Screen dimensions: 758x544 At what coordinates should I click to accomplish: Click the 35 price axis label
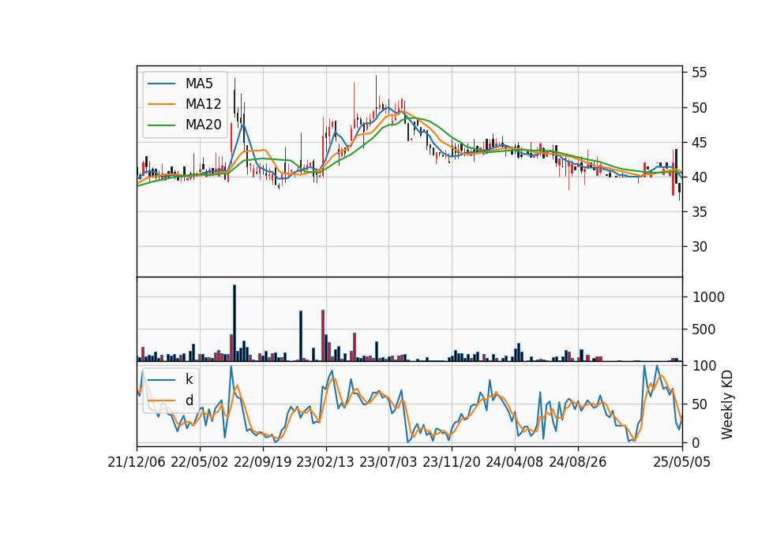pos(700,212)
